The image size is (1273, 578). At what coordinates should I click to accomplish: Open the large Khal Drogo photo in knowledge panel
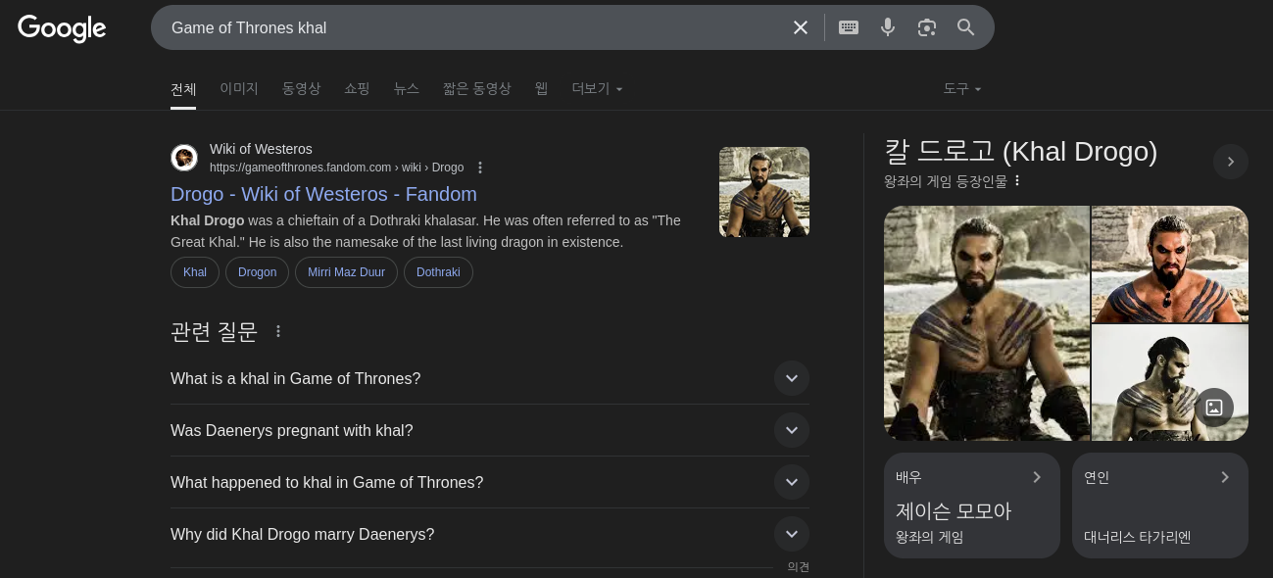(987, 323)
